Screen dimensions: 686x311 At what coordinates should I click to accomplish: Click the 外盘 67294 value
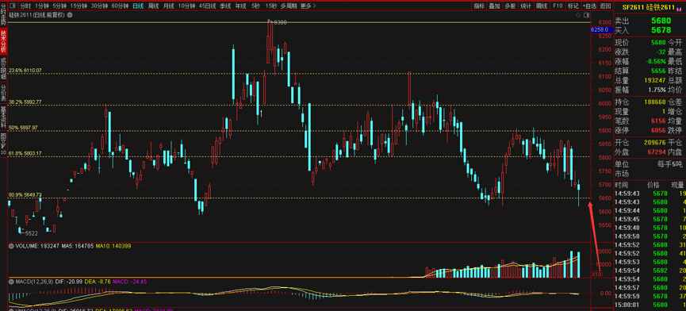pyautogui.click(x=657, y=152)
